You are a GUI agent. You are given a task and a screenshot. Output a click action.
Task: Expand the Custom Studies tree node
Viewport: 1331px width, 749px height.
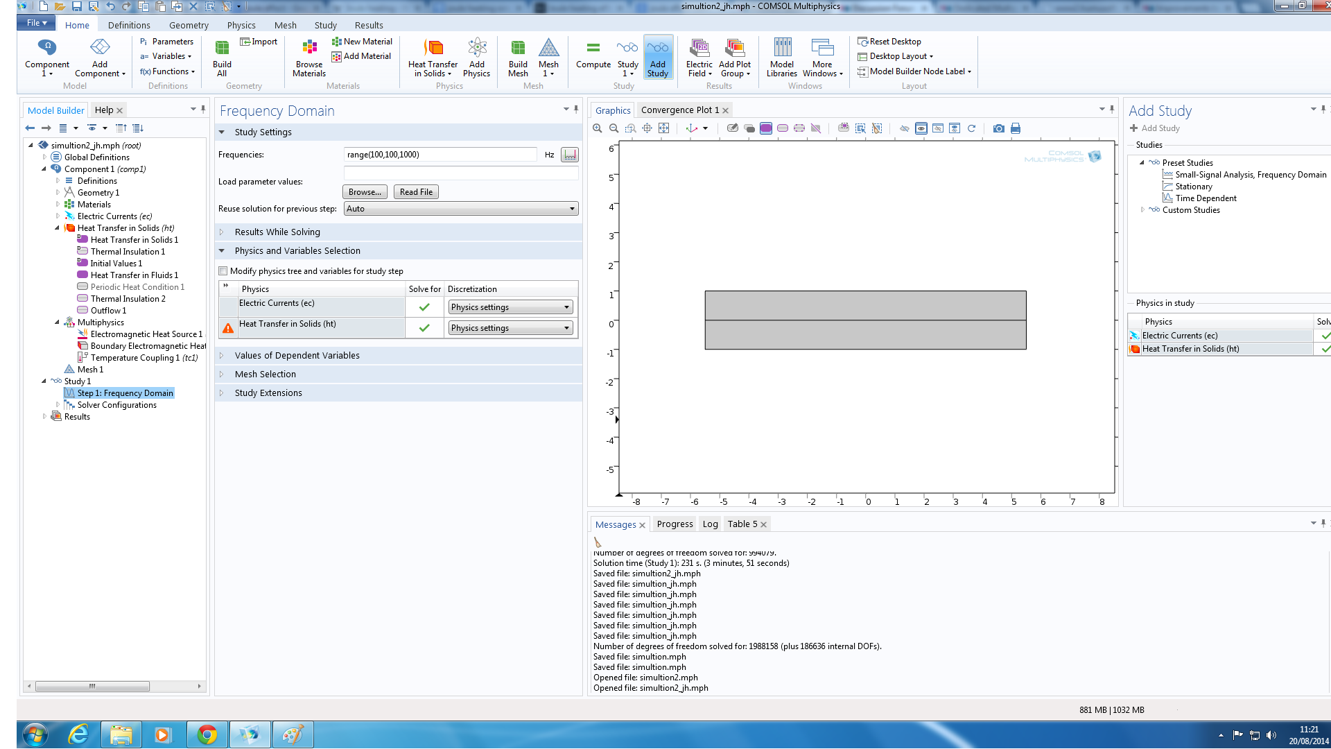pyautogui.click(x=1142, y=209)
